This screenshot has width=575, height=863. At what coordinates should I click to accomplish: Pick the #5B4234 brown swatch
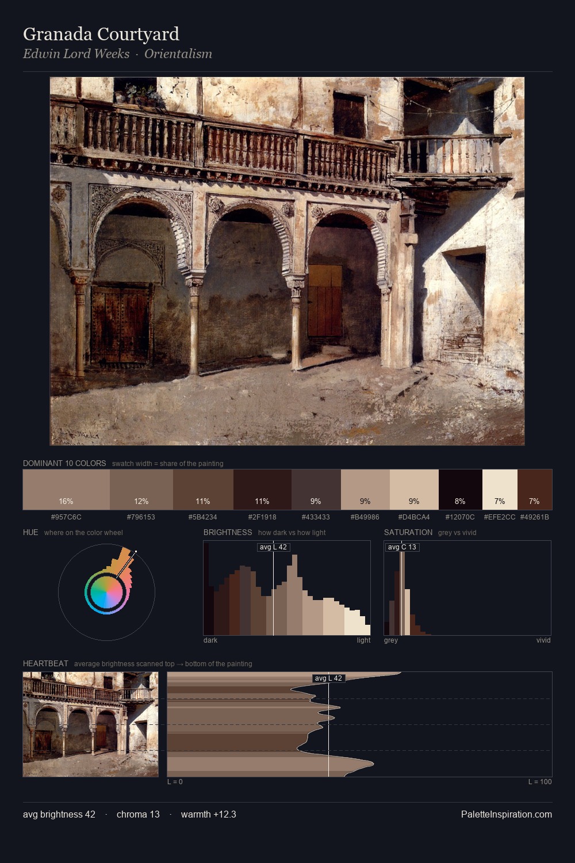click(203, 490)
